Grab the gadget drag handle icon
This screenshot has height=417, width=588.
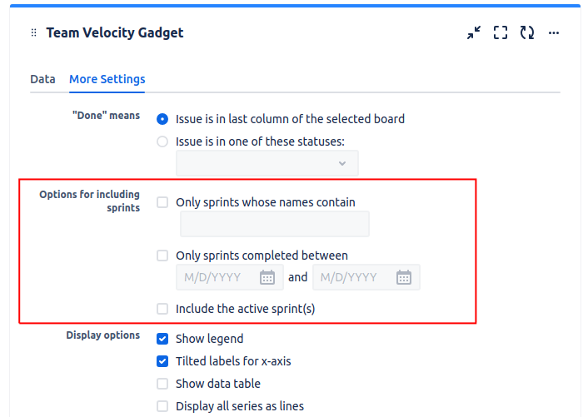pos(34,33)
